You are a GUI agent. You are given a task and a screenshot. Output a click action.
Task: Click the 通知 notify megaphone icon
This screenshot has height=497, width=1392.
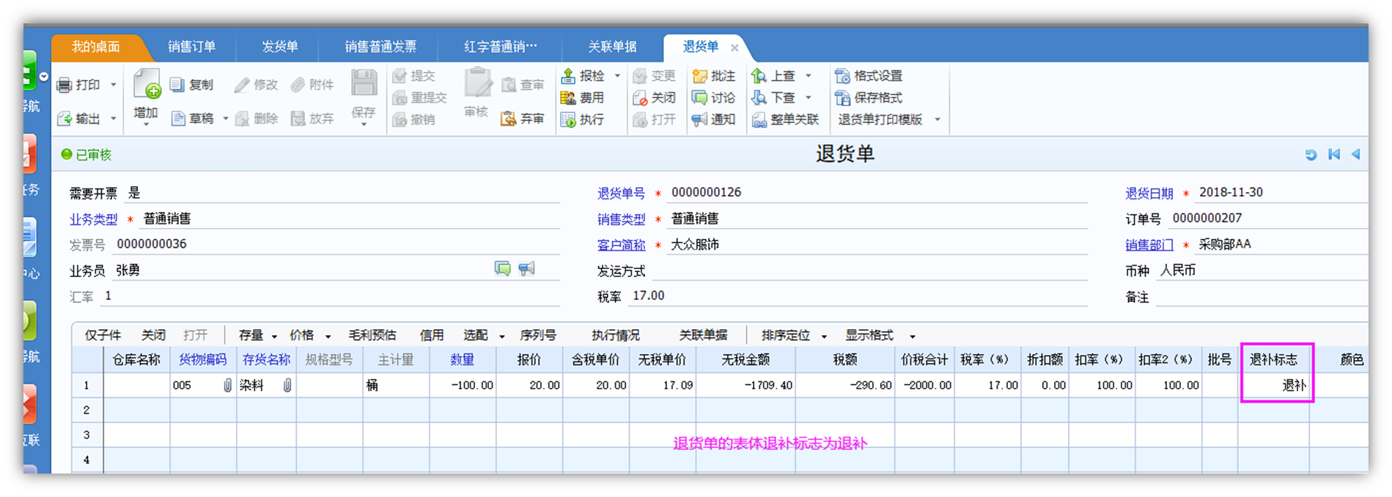699,119
